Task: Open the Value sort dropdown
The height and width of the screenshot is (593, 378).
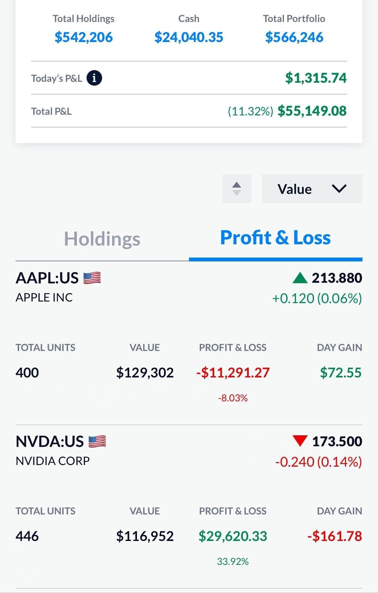Action: [x=312, y=189]
